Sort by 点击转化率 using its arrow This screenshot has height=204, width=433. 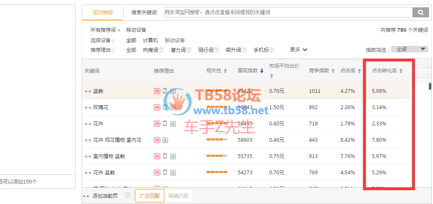click(x=401, y=71)
